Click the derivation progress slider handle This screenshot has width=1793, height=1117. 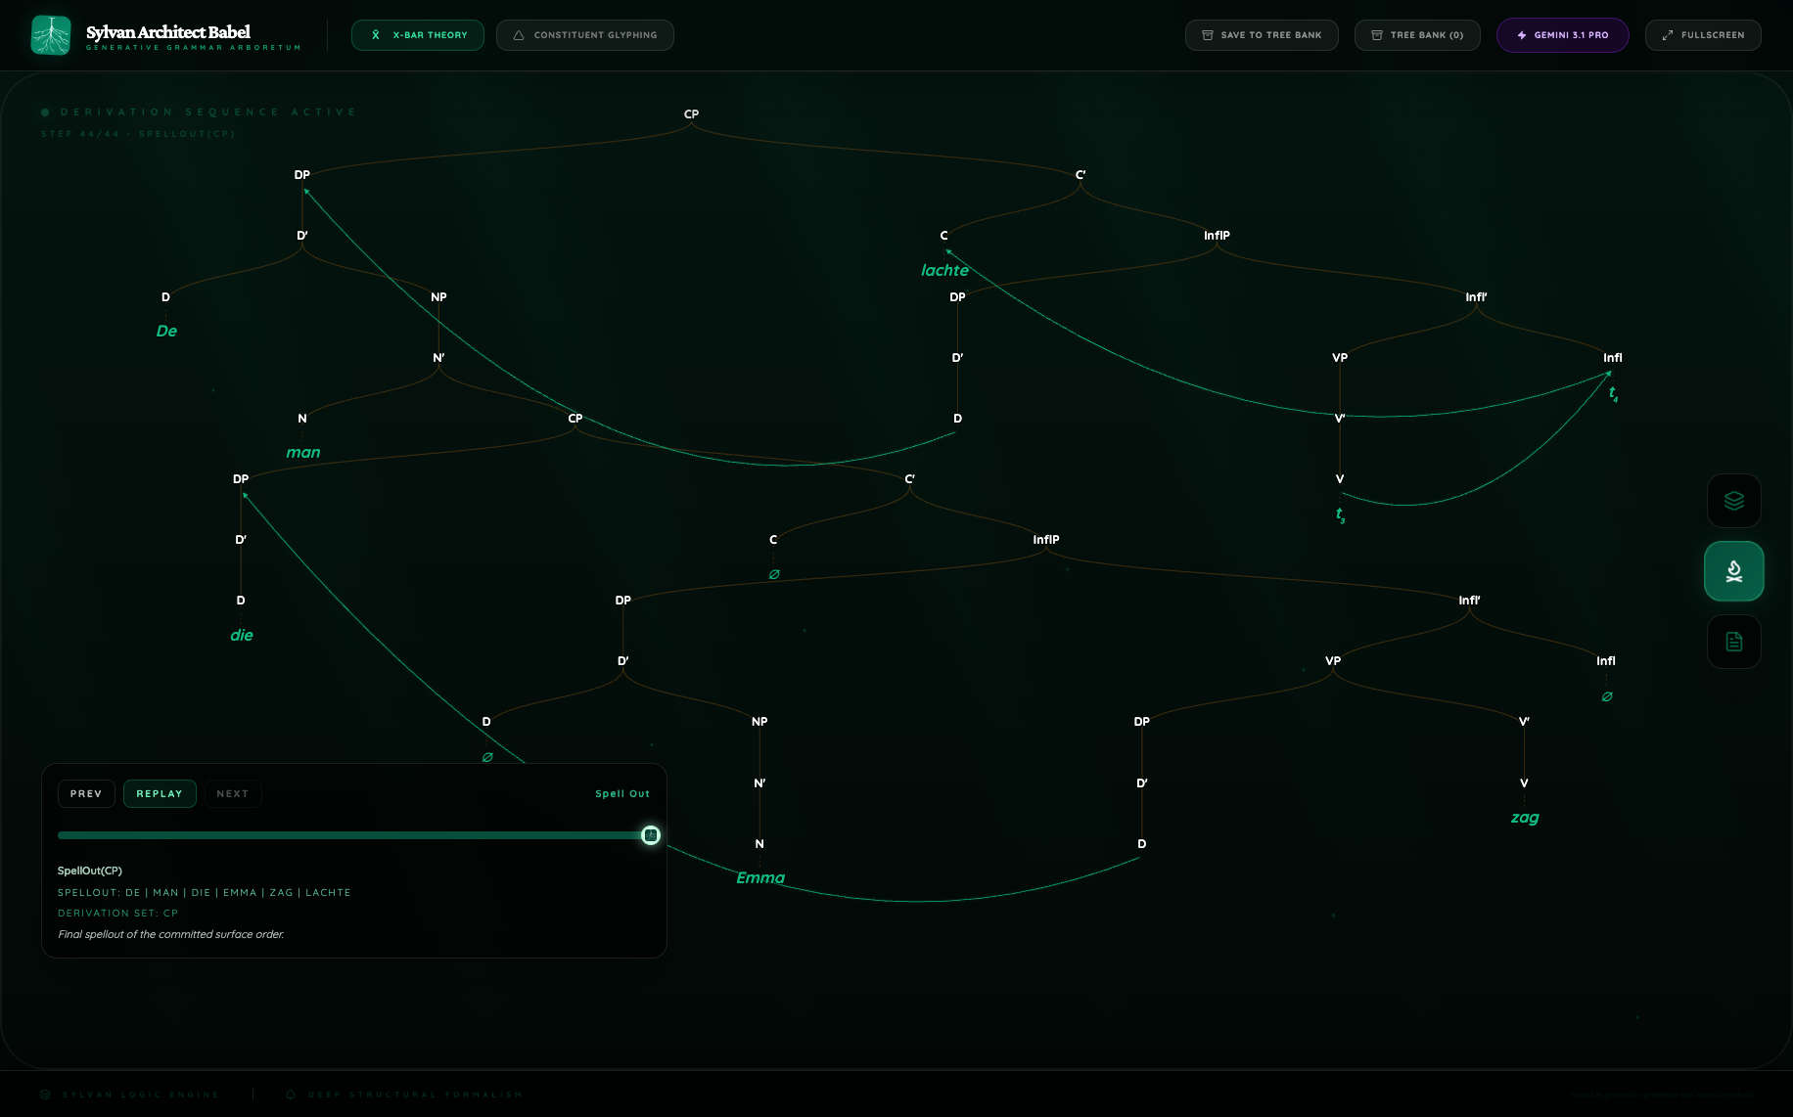pyautogui.click(x=651, y=835)
